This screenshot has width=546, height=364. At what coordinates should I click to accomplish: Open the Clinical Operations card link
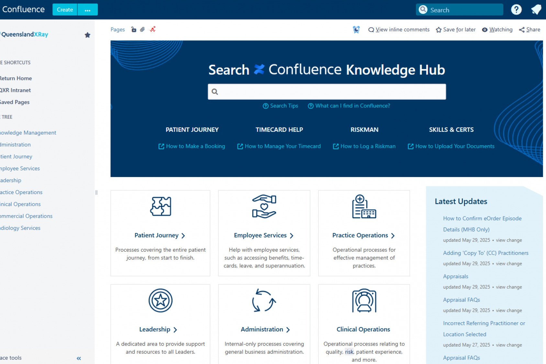[x=363, y=329]
